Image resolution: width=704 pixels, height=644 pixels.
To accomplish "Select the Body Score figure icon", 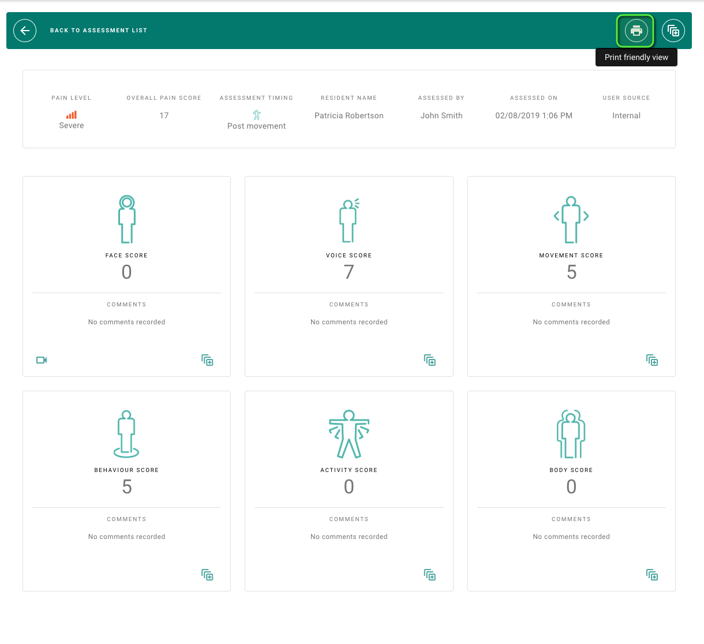I will coord(571,434).
